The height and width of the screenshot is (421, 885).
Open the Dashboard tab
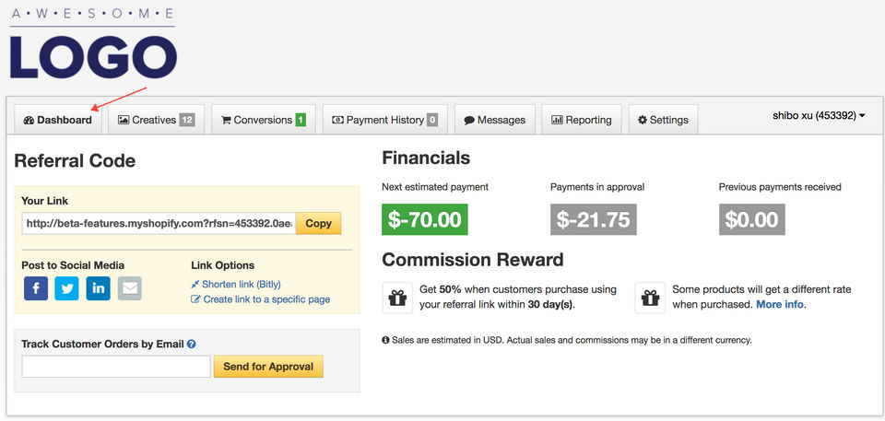tap(58, 120)
